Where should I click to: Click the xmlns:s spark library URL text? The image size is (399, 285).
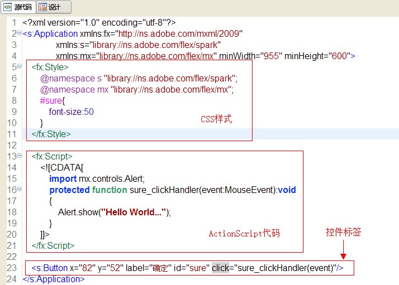coord(155,45)
